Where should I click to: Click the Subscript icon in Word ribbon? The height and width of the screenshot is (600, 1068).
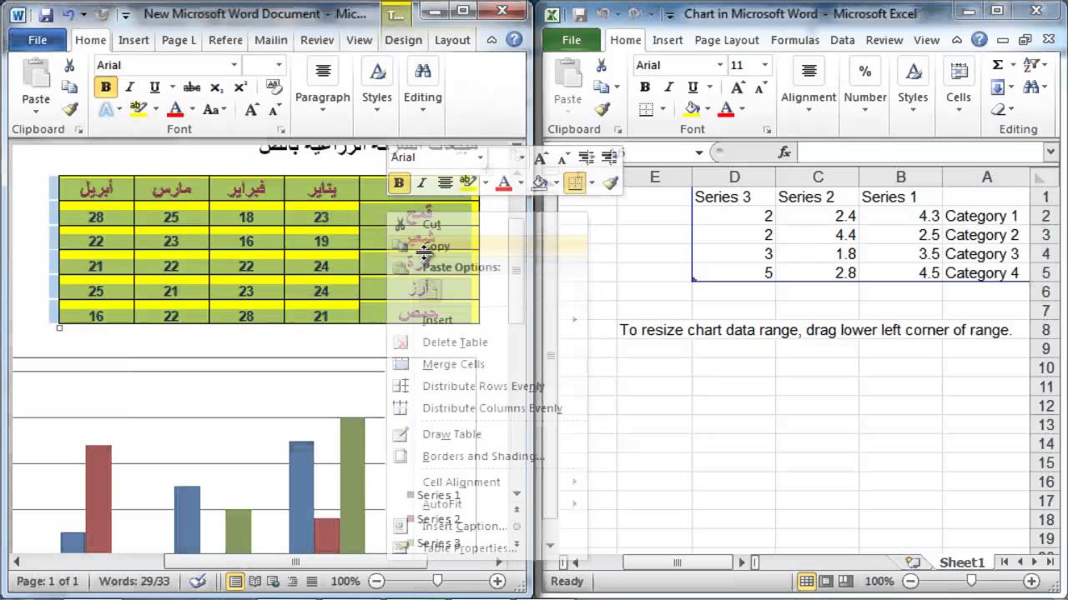(216, 87)
